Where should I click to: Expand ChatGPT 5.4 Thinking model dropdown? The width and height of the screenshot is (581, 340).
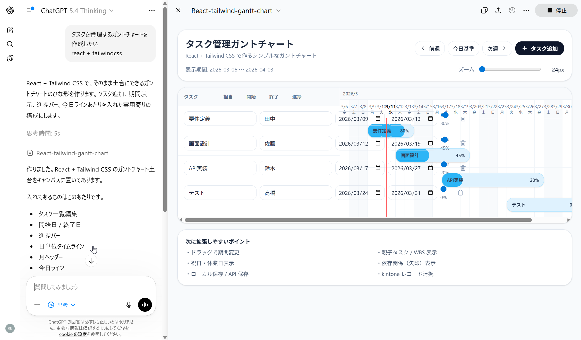click(77, 11)
